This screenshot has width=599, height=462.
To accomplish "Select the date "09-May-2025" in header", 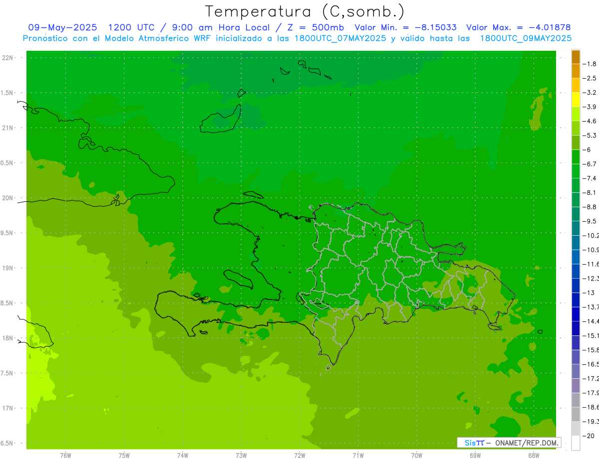I will [62, 27].
